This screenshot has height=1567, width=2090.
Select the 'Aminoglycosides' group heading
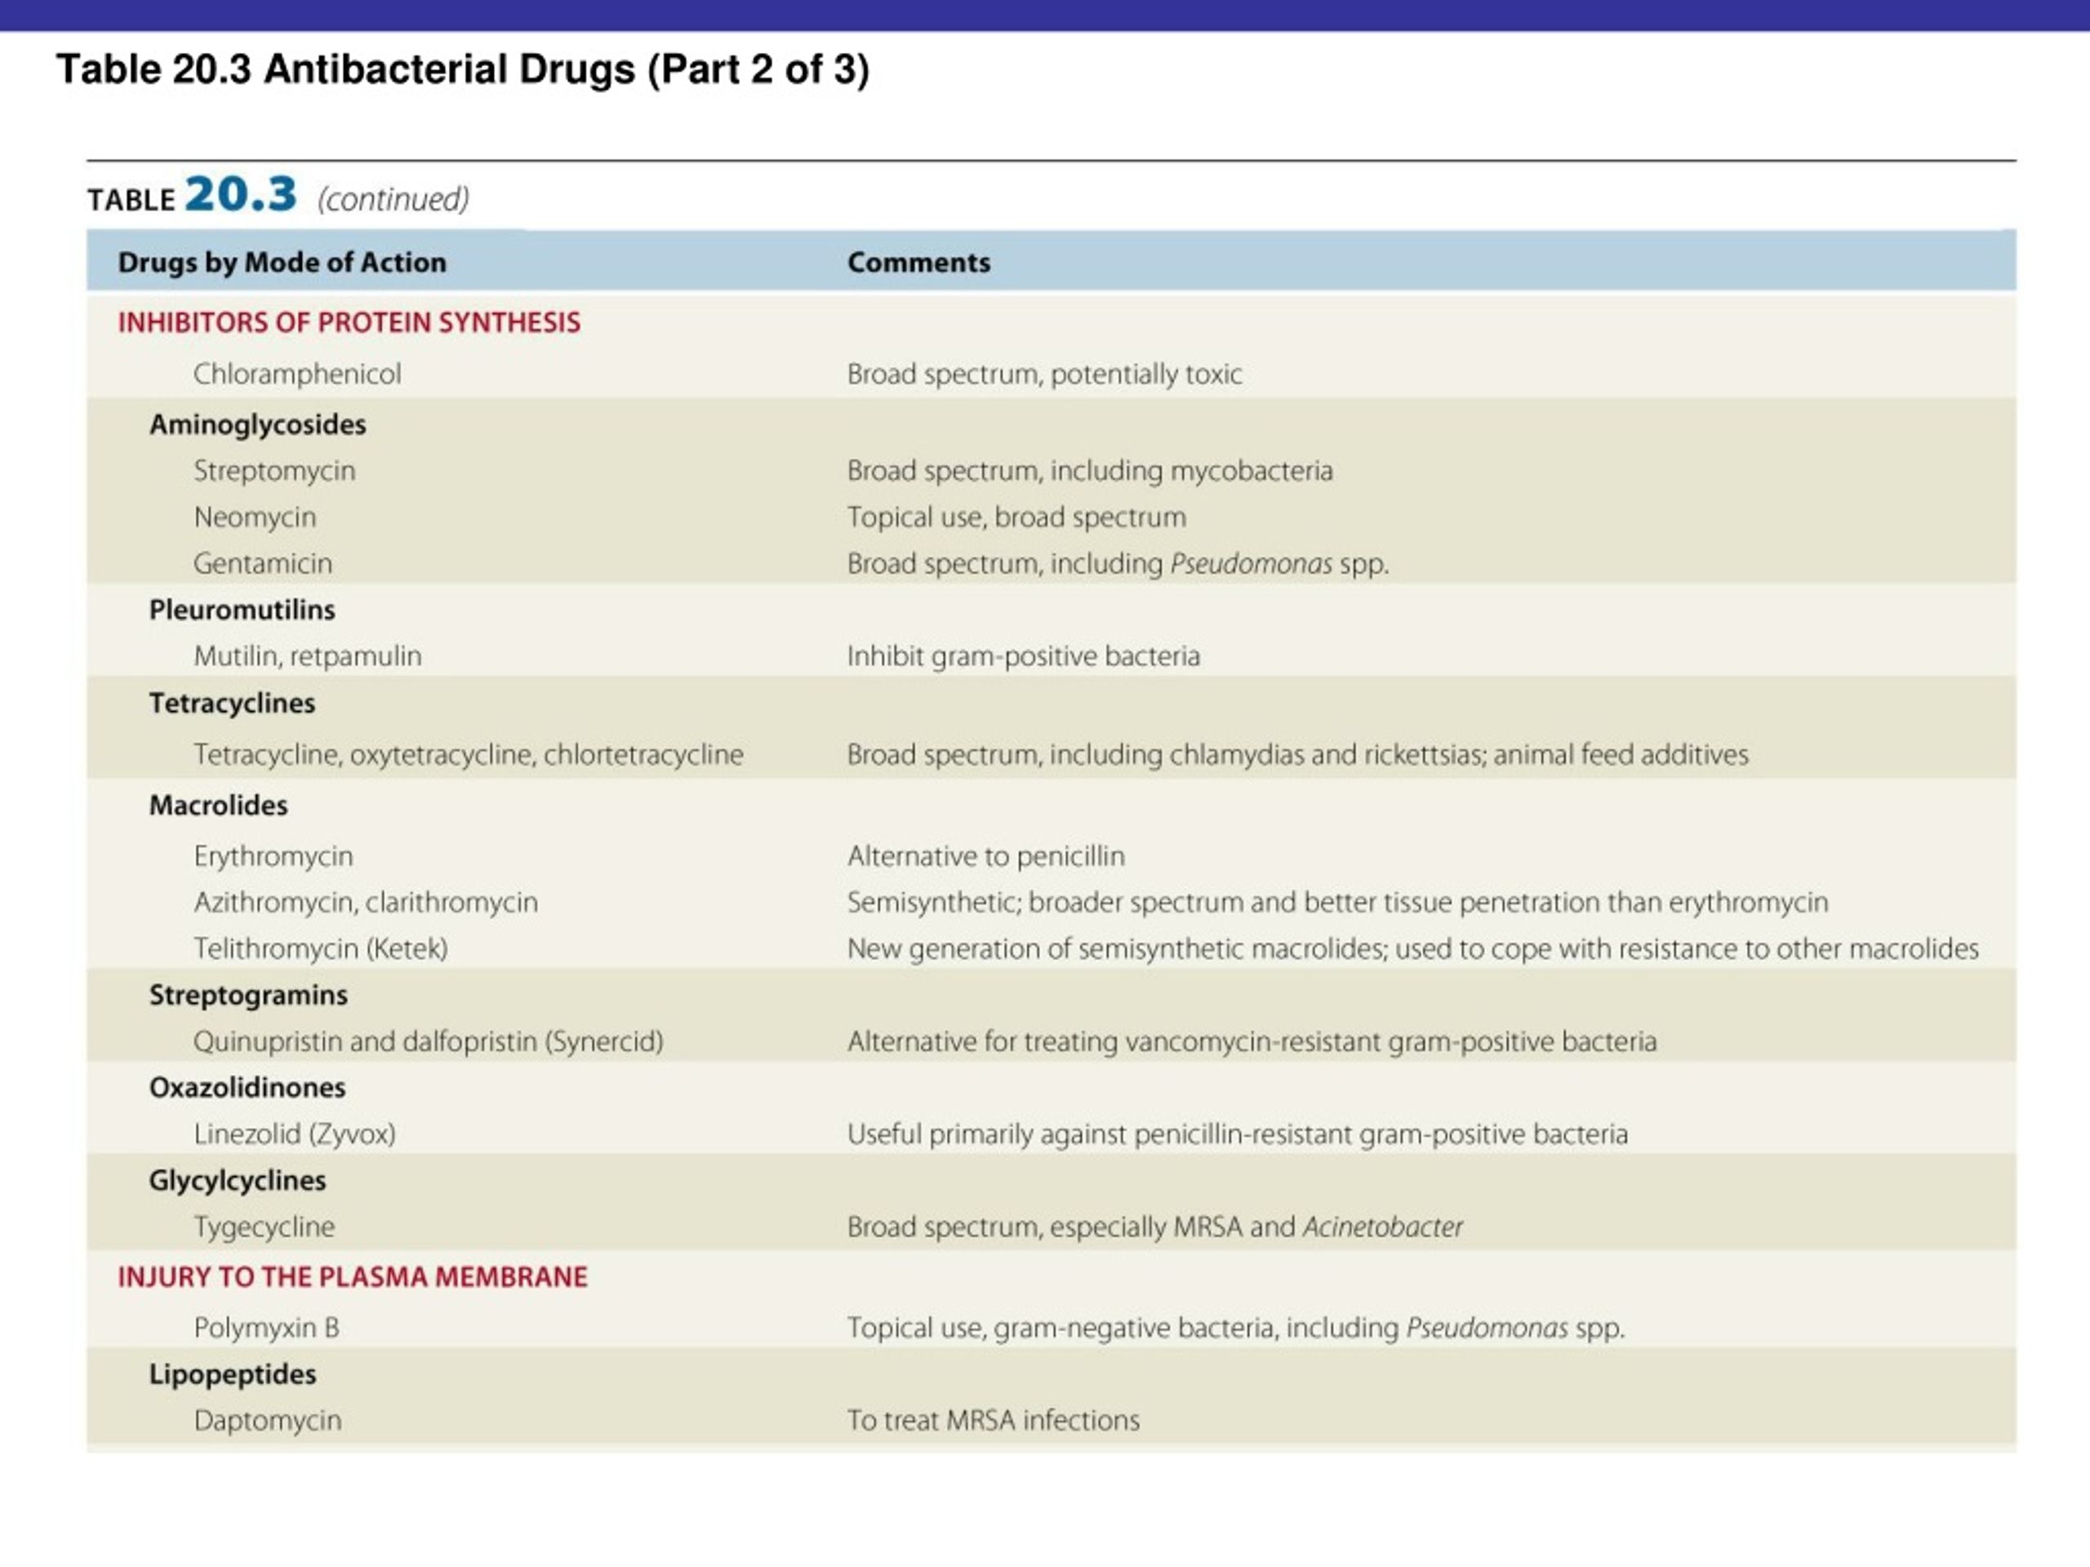coord(257,425)
